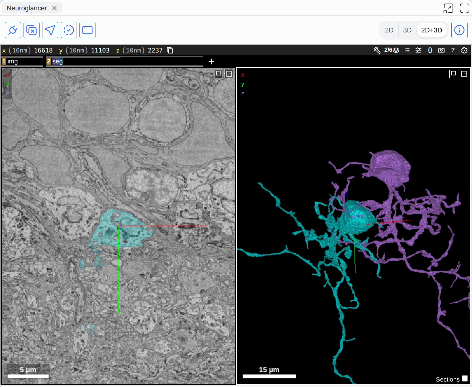Select the seg layer tab

click(124, 61)
